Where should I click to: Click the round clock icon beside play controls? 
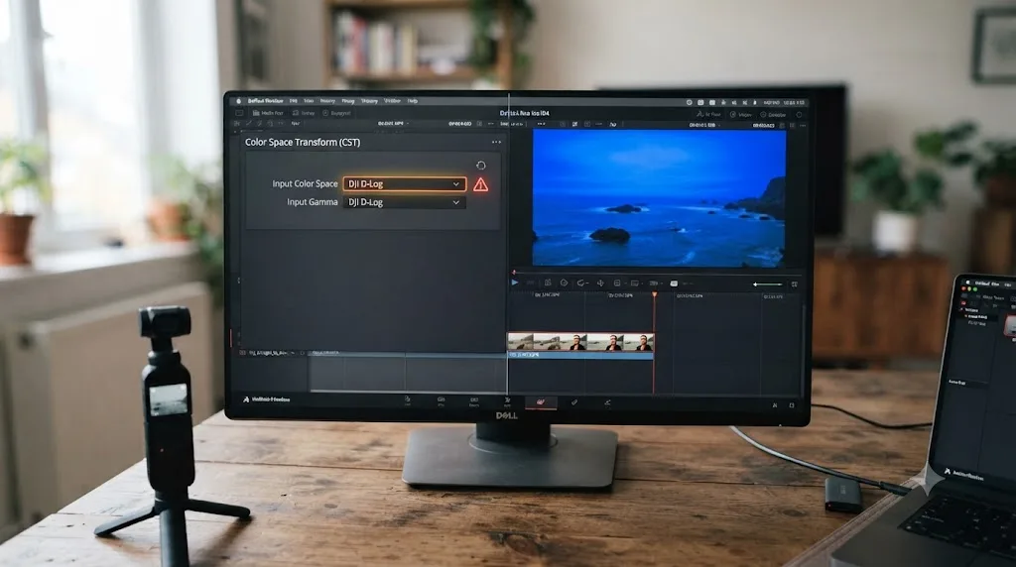564,283
